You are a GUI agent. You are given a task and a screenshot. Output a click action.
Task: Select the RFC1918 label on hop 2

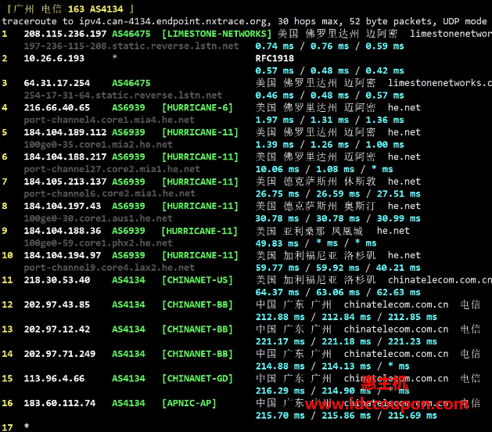click(275, 59)
